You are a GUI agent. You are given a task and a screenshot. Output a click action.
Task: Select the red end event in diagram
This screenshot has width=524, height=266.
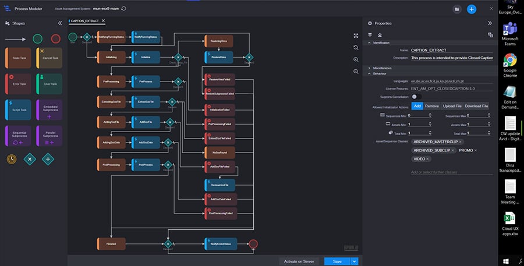(253, 244)
